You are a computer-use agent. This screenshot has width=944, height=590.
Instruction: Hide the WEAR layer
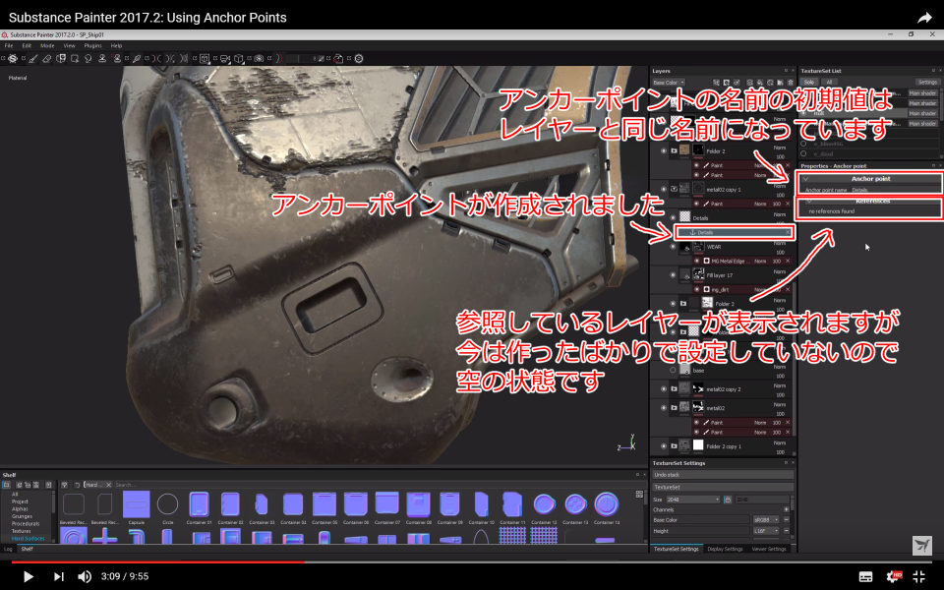(673, 246)
